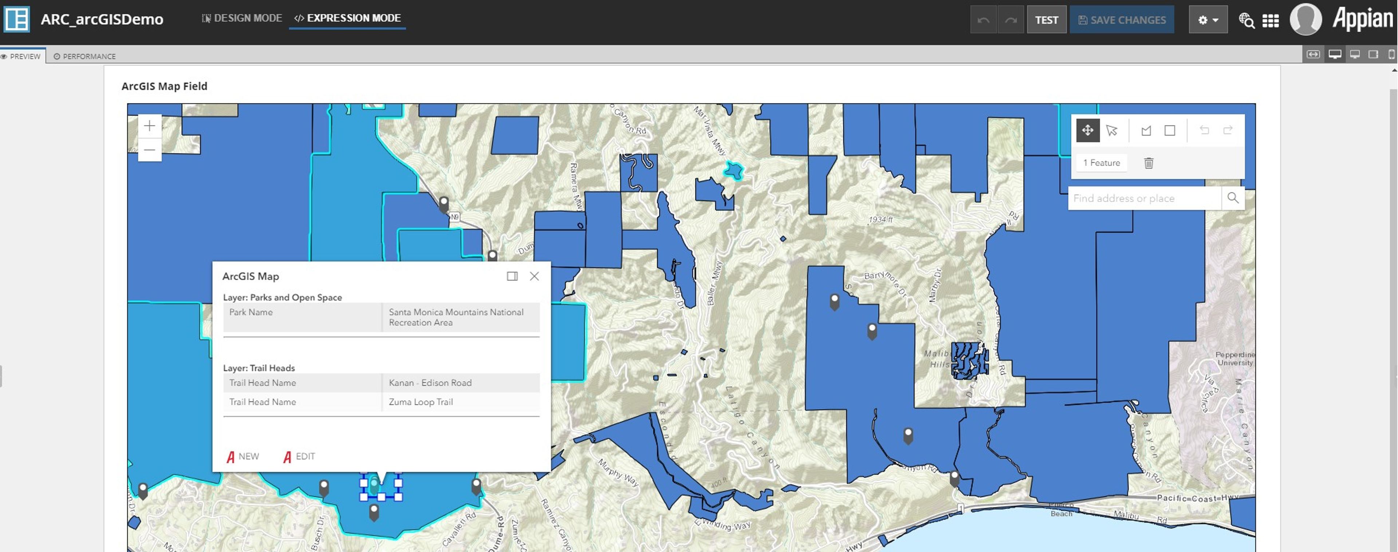This screenshot has width=1398, height=552.
Task: Select the narrow desktop preview icon
Action: click(1355, 54)
